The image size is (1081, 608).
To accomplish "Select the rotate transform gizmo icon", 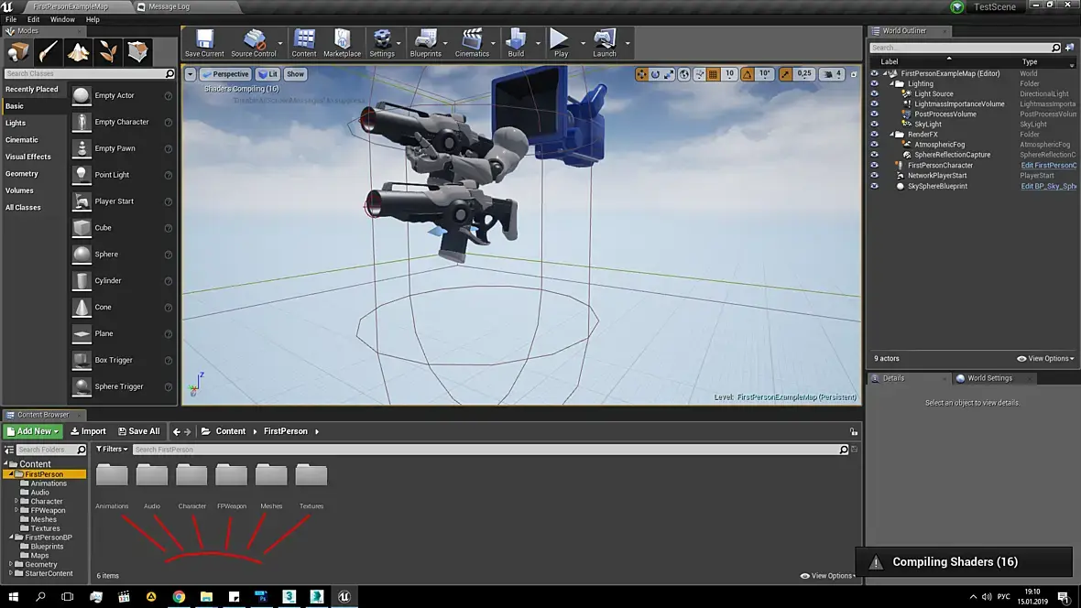I will pos(656,74).
